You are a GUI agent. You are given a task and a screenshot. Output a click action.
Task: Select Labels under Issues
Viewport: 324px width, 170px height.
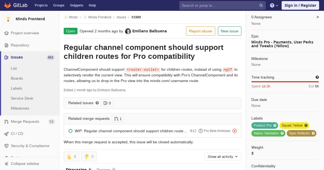click(x=16, y=88)
